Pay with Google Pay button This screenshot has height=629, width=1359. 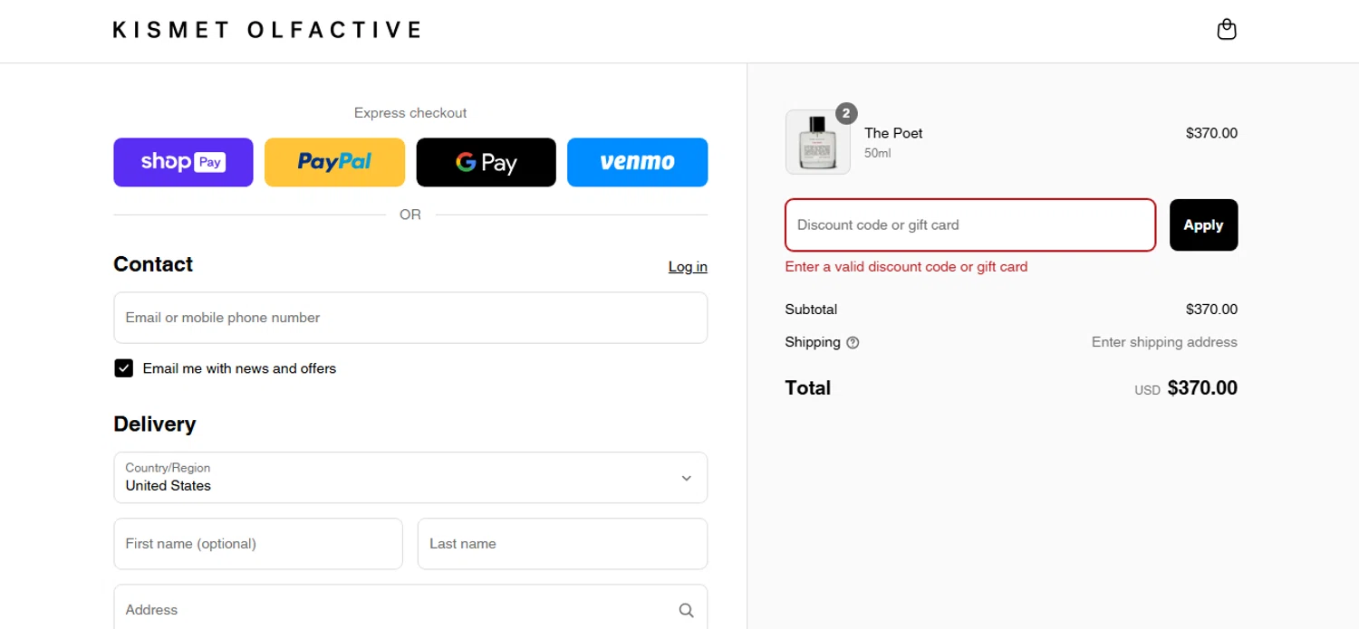coord(486,162)
